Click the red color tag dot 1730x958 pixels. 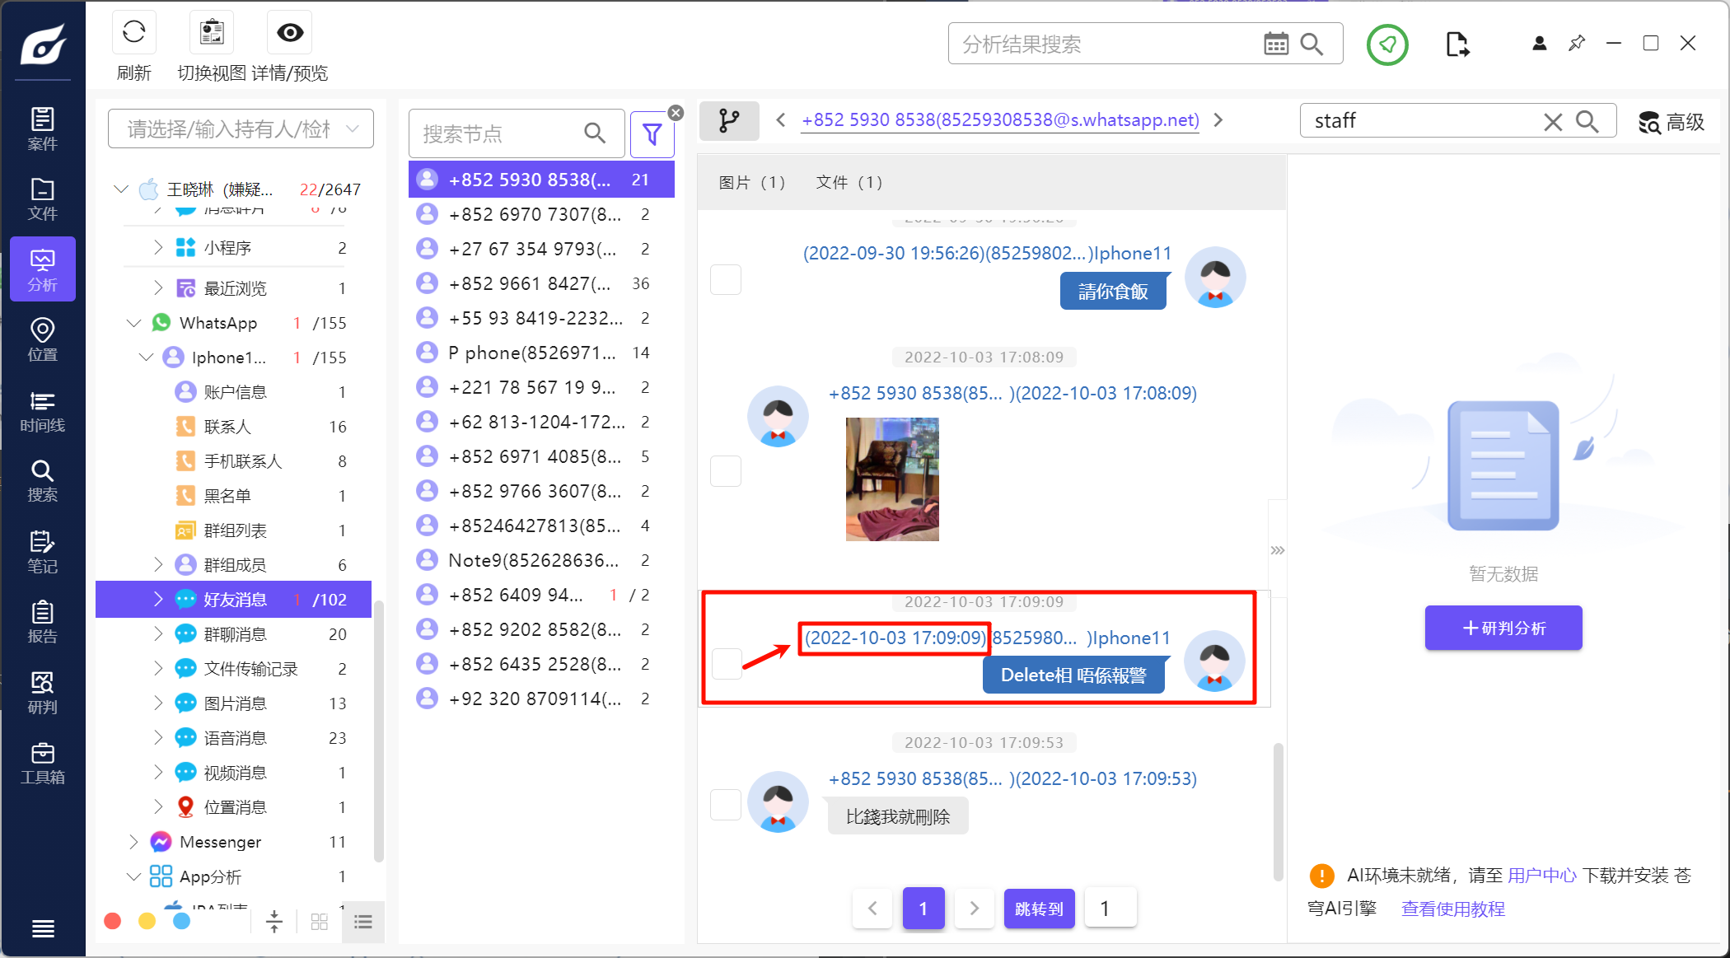pyautogui.click(x=113, y=921)
